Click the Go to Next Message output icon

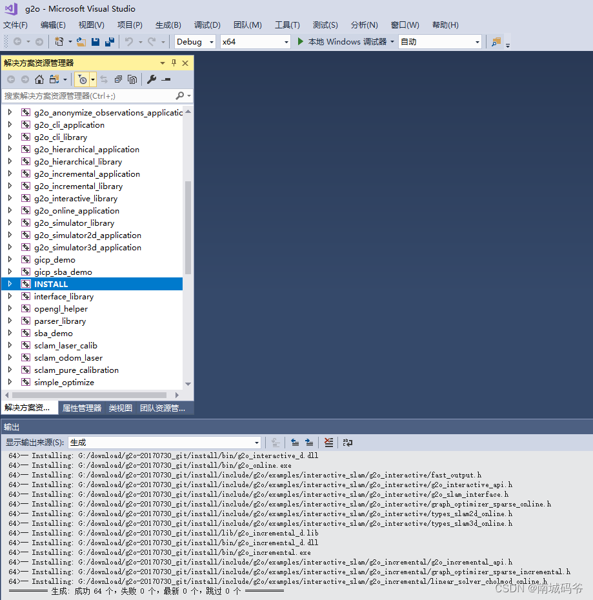coord(309,443)
